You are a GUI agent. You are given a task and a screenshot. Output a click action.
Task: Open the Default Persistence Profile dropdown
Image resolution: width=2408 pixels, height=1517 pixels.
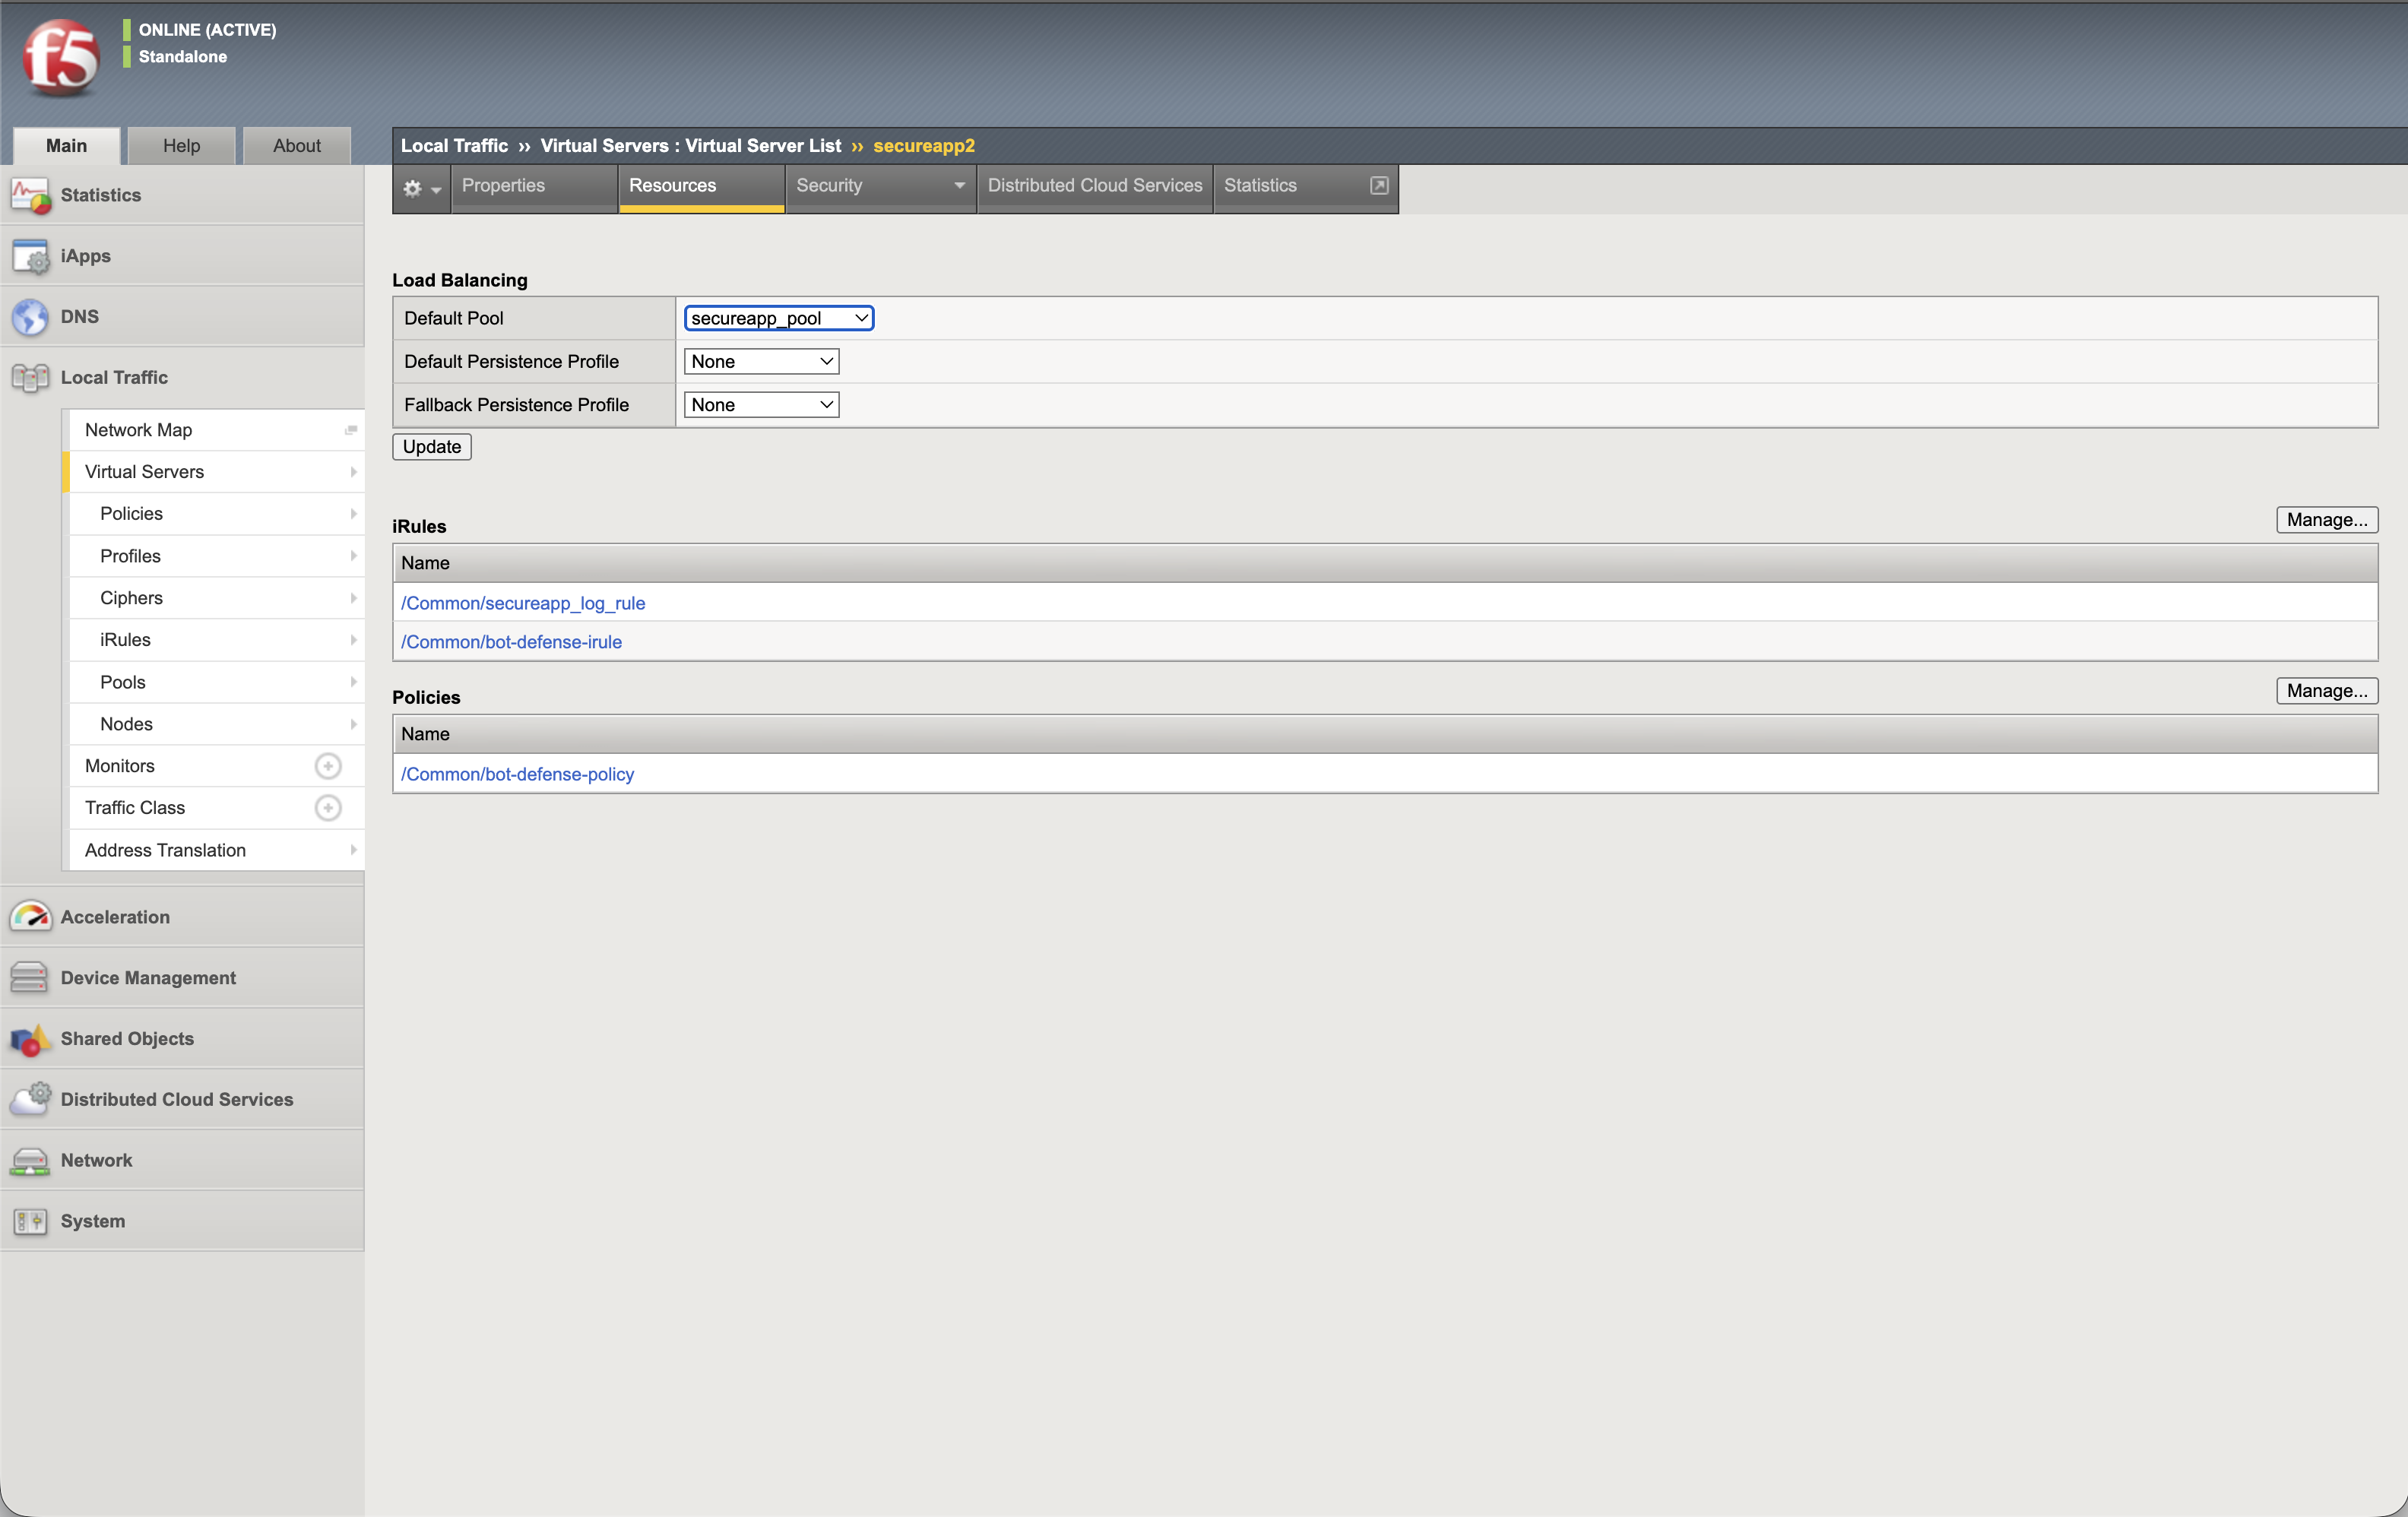tap(761, 361)
